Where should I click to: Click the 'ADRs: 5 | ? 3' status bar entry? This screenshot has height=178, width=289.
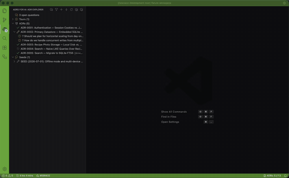point(272,176)
